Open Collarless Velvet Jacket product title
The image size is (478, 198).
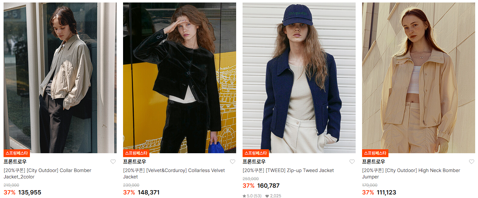point(174,173)
